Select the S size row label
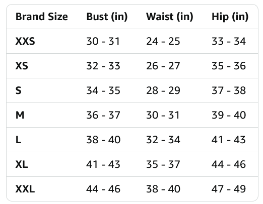The height and width of the screenshot is (204, 263). [19, 90]
